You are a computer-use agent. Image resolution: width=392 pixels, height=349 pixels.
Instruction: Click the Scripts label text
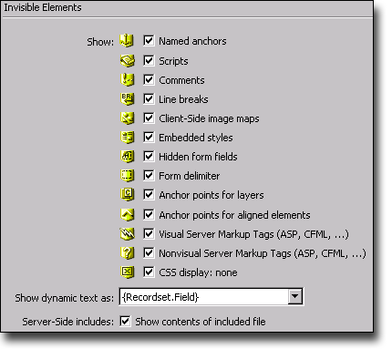click(x=173, y=61)
